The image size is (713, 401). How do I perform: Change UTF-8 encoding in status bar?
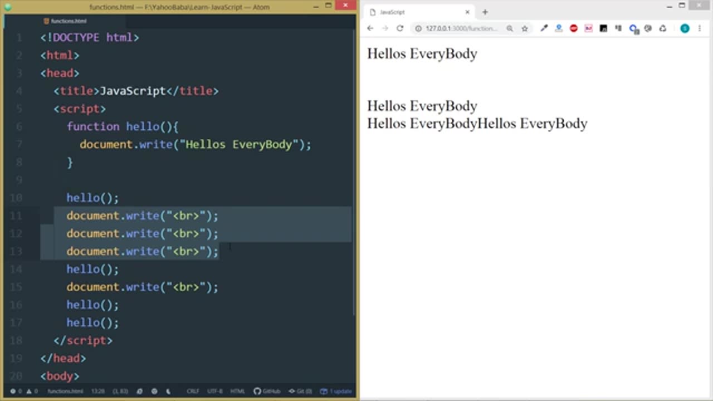pyautogui.click(x=215, y=391)
